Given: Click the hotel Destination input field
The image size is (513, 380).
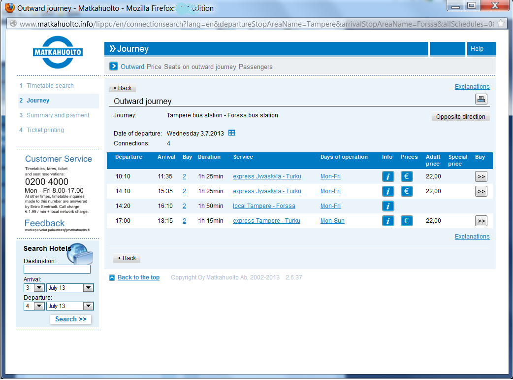Looking at the screenshot, I should click(x=57, y=269).
